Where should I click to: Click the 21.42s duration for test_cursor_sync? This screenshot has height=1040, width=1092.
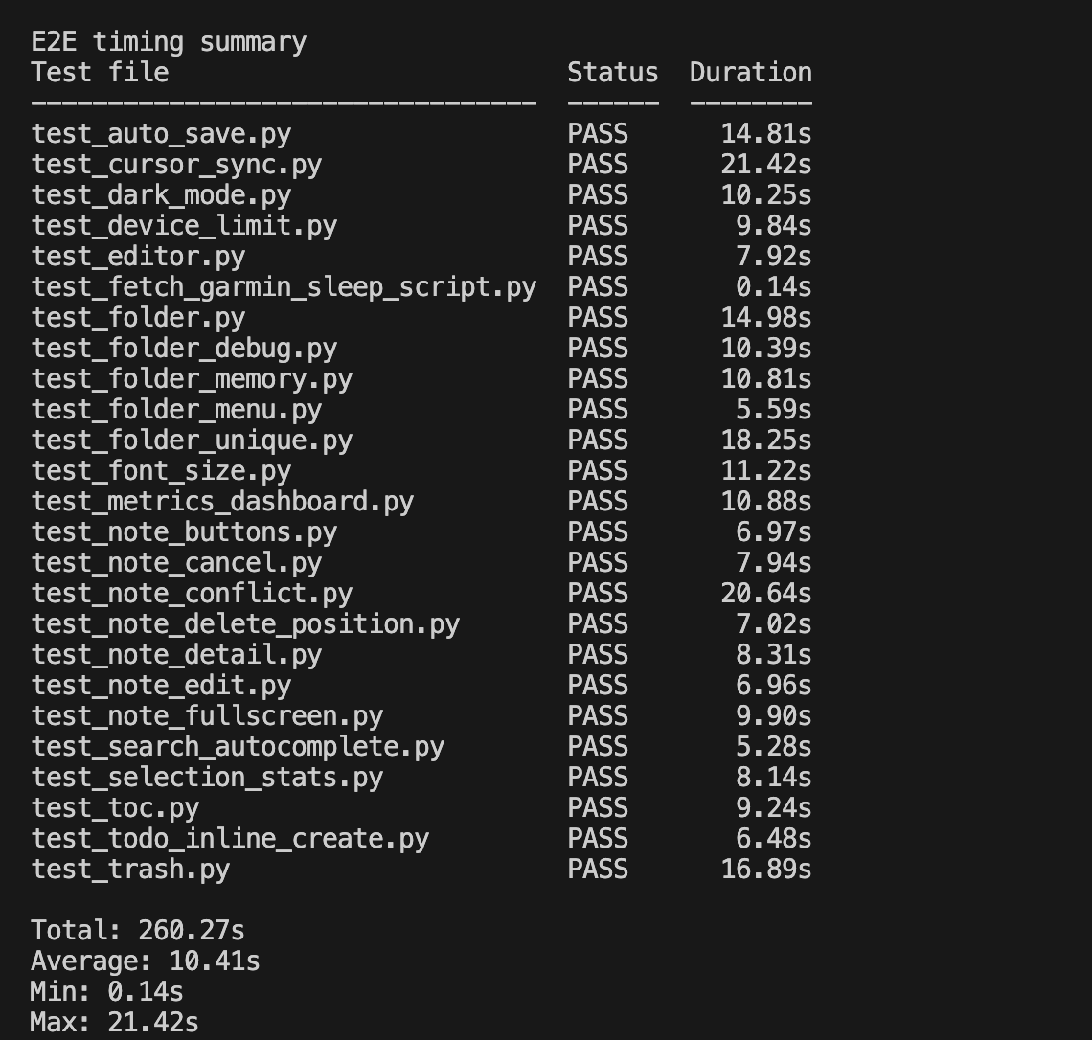[766, 165]
